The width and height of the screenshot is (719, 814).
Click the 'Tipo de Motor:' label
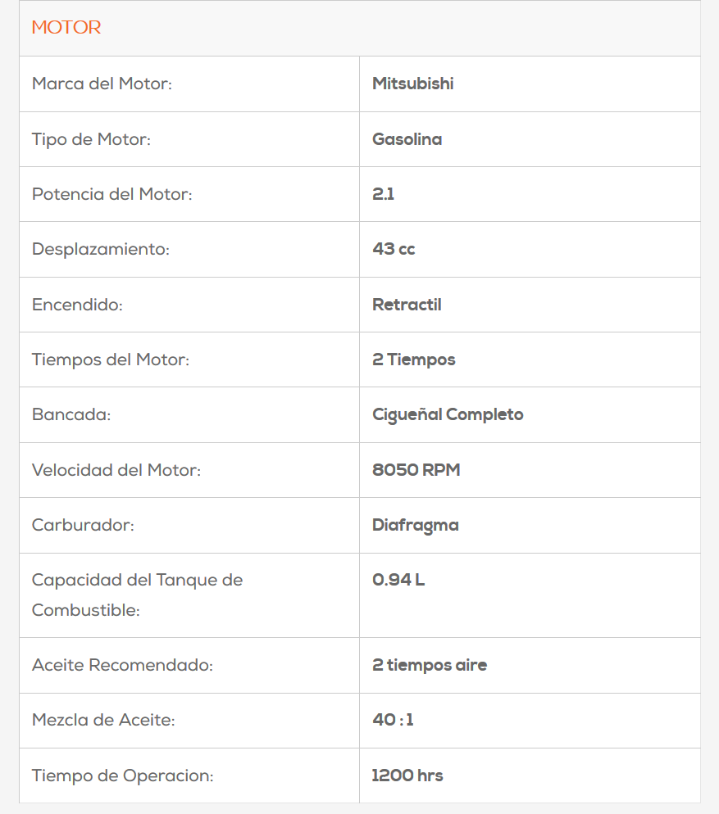(91, 139)
